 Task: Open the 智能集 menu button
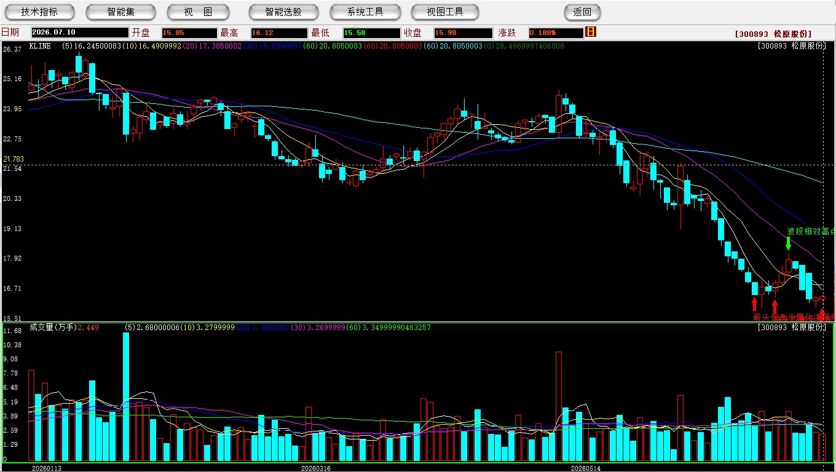(120, 12)
